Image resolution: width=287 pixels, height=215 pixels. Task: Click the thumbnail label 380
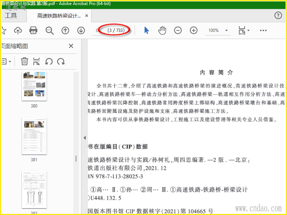(34, 106)
